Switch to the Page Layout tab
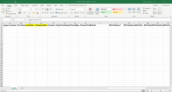The width and height of the screenshot is (172, 92). [25, 5]
